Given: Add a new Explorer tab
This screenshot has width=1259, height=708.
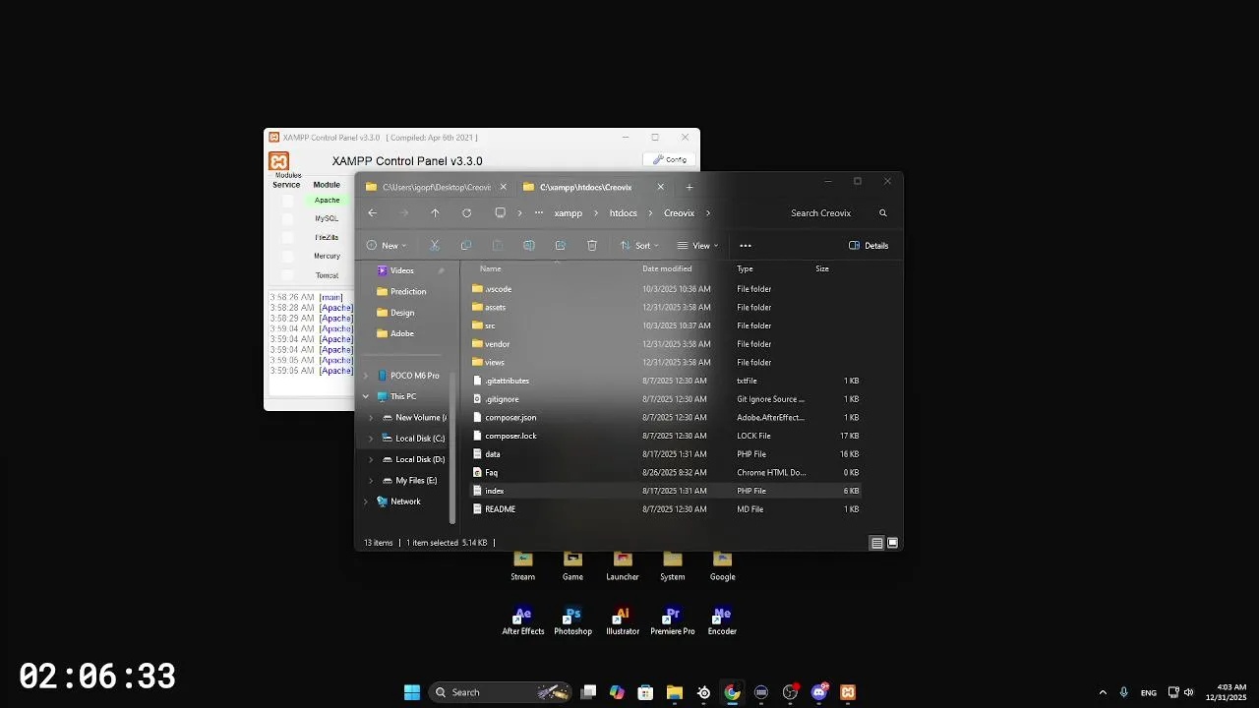Looking at the screenshot, I should click(x=689, y=187).
